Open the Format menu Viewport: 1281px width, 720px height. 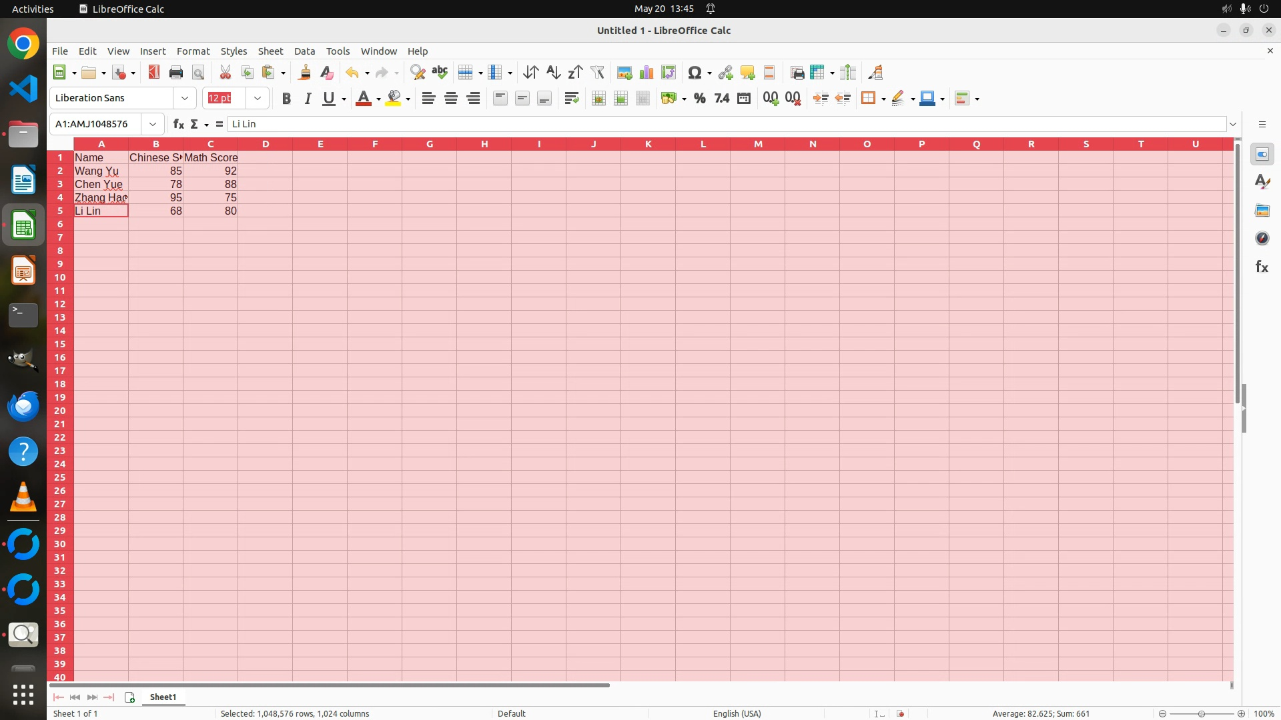click(x=193, y=51)
